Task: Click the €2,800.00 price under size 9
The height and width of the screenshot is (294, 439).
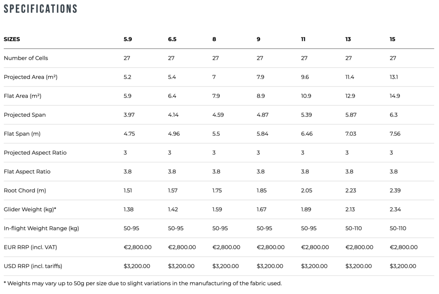Action: coord(271,247)
